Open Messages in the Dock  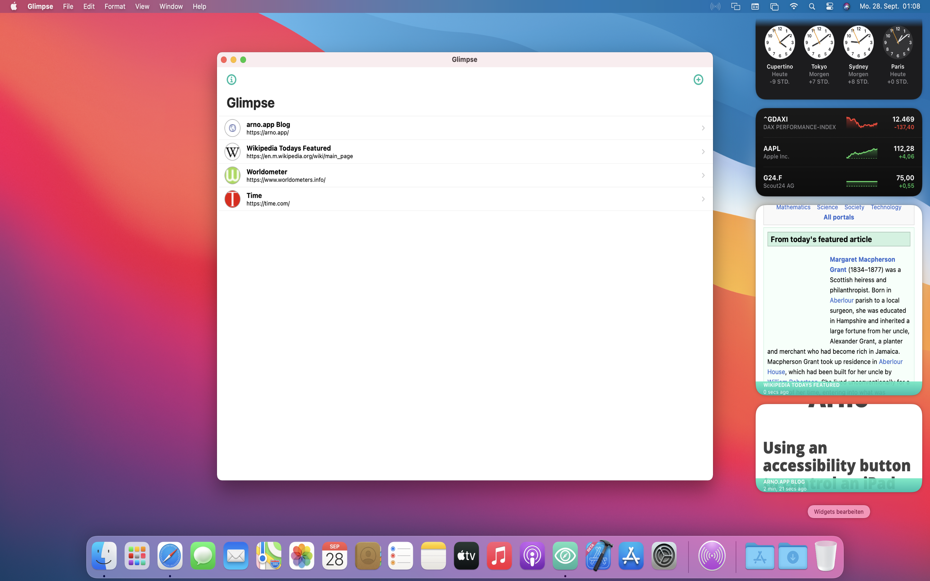click(203, 556)
